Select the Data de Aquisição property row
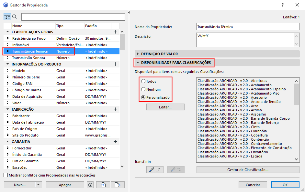This screenshot has height=192, width=305. coord(62,96)
